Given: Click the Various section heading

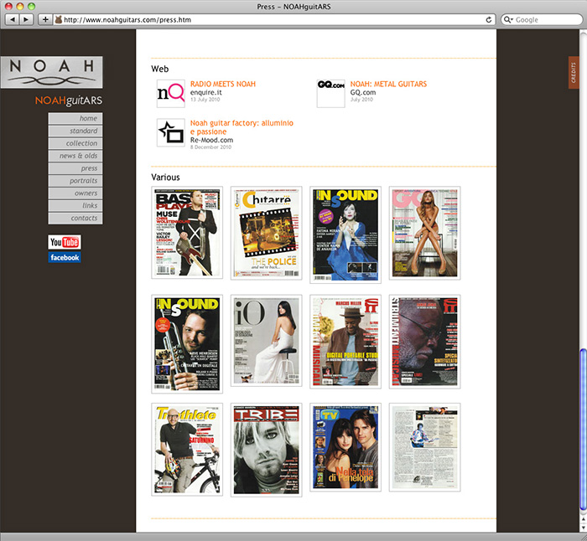Looking at the screenshot, I should click(165, 178).
